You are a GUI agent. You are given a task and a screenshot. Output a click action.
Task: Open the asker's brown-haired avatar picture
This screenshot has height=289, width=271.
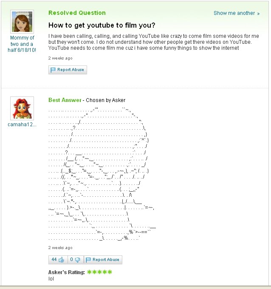coord(22,22)
